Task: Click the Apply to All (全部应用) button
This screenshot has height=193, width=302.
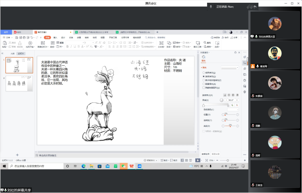Action: pyautogui.click(x=205, y=154)
